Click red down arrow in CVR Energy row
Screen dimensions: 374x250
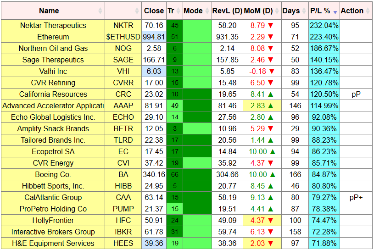click(270, 163)
